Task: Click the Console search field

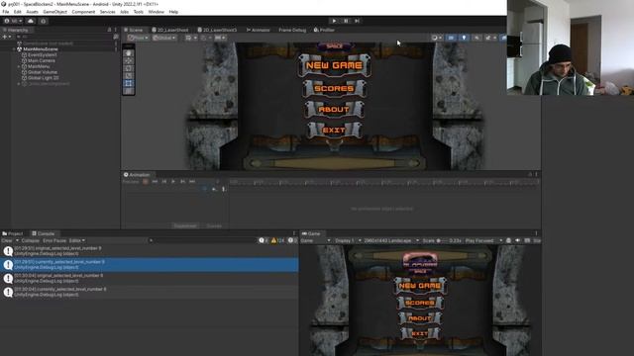Action: (202, 240)
